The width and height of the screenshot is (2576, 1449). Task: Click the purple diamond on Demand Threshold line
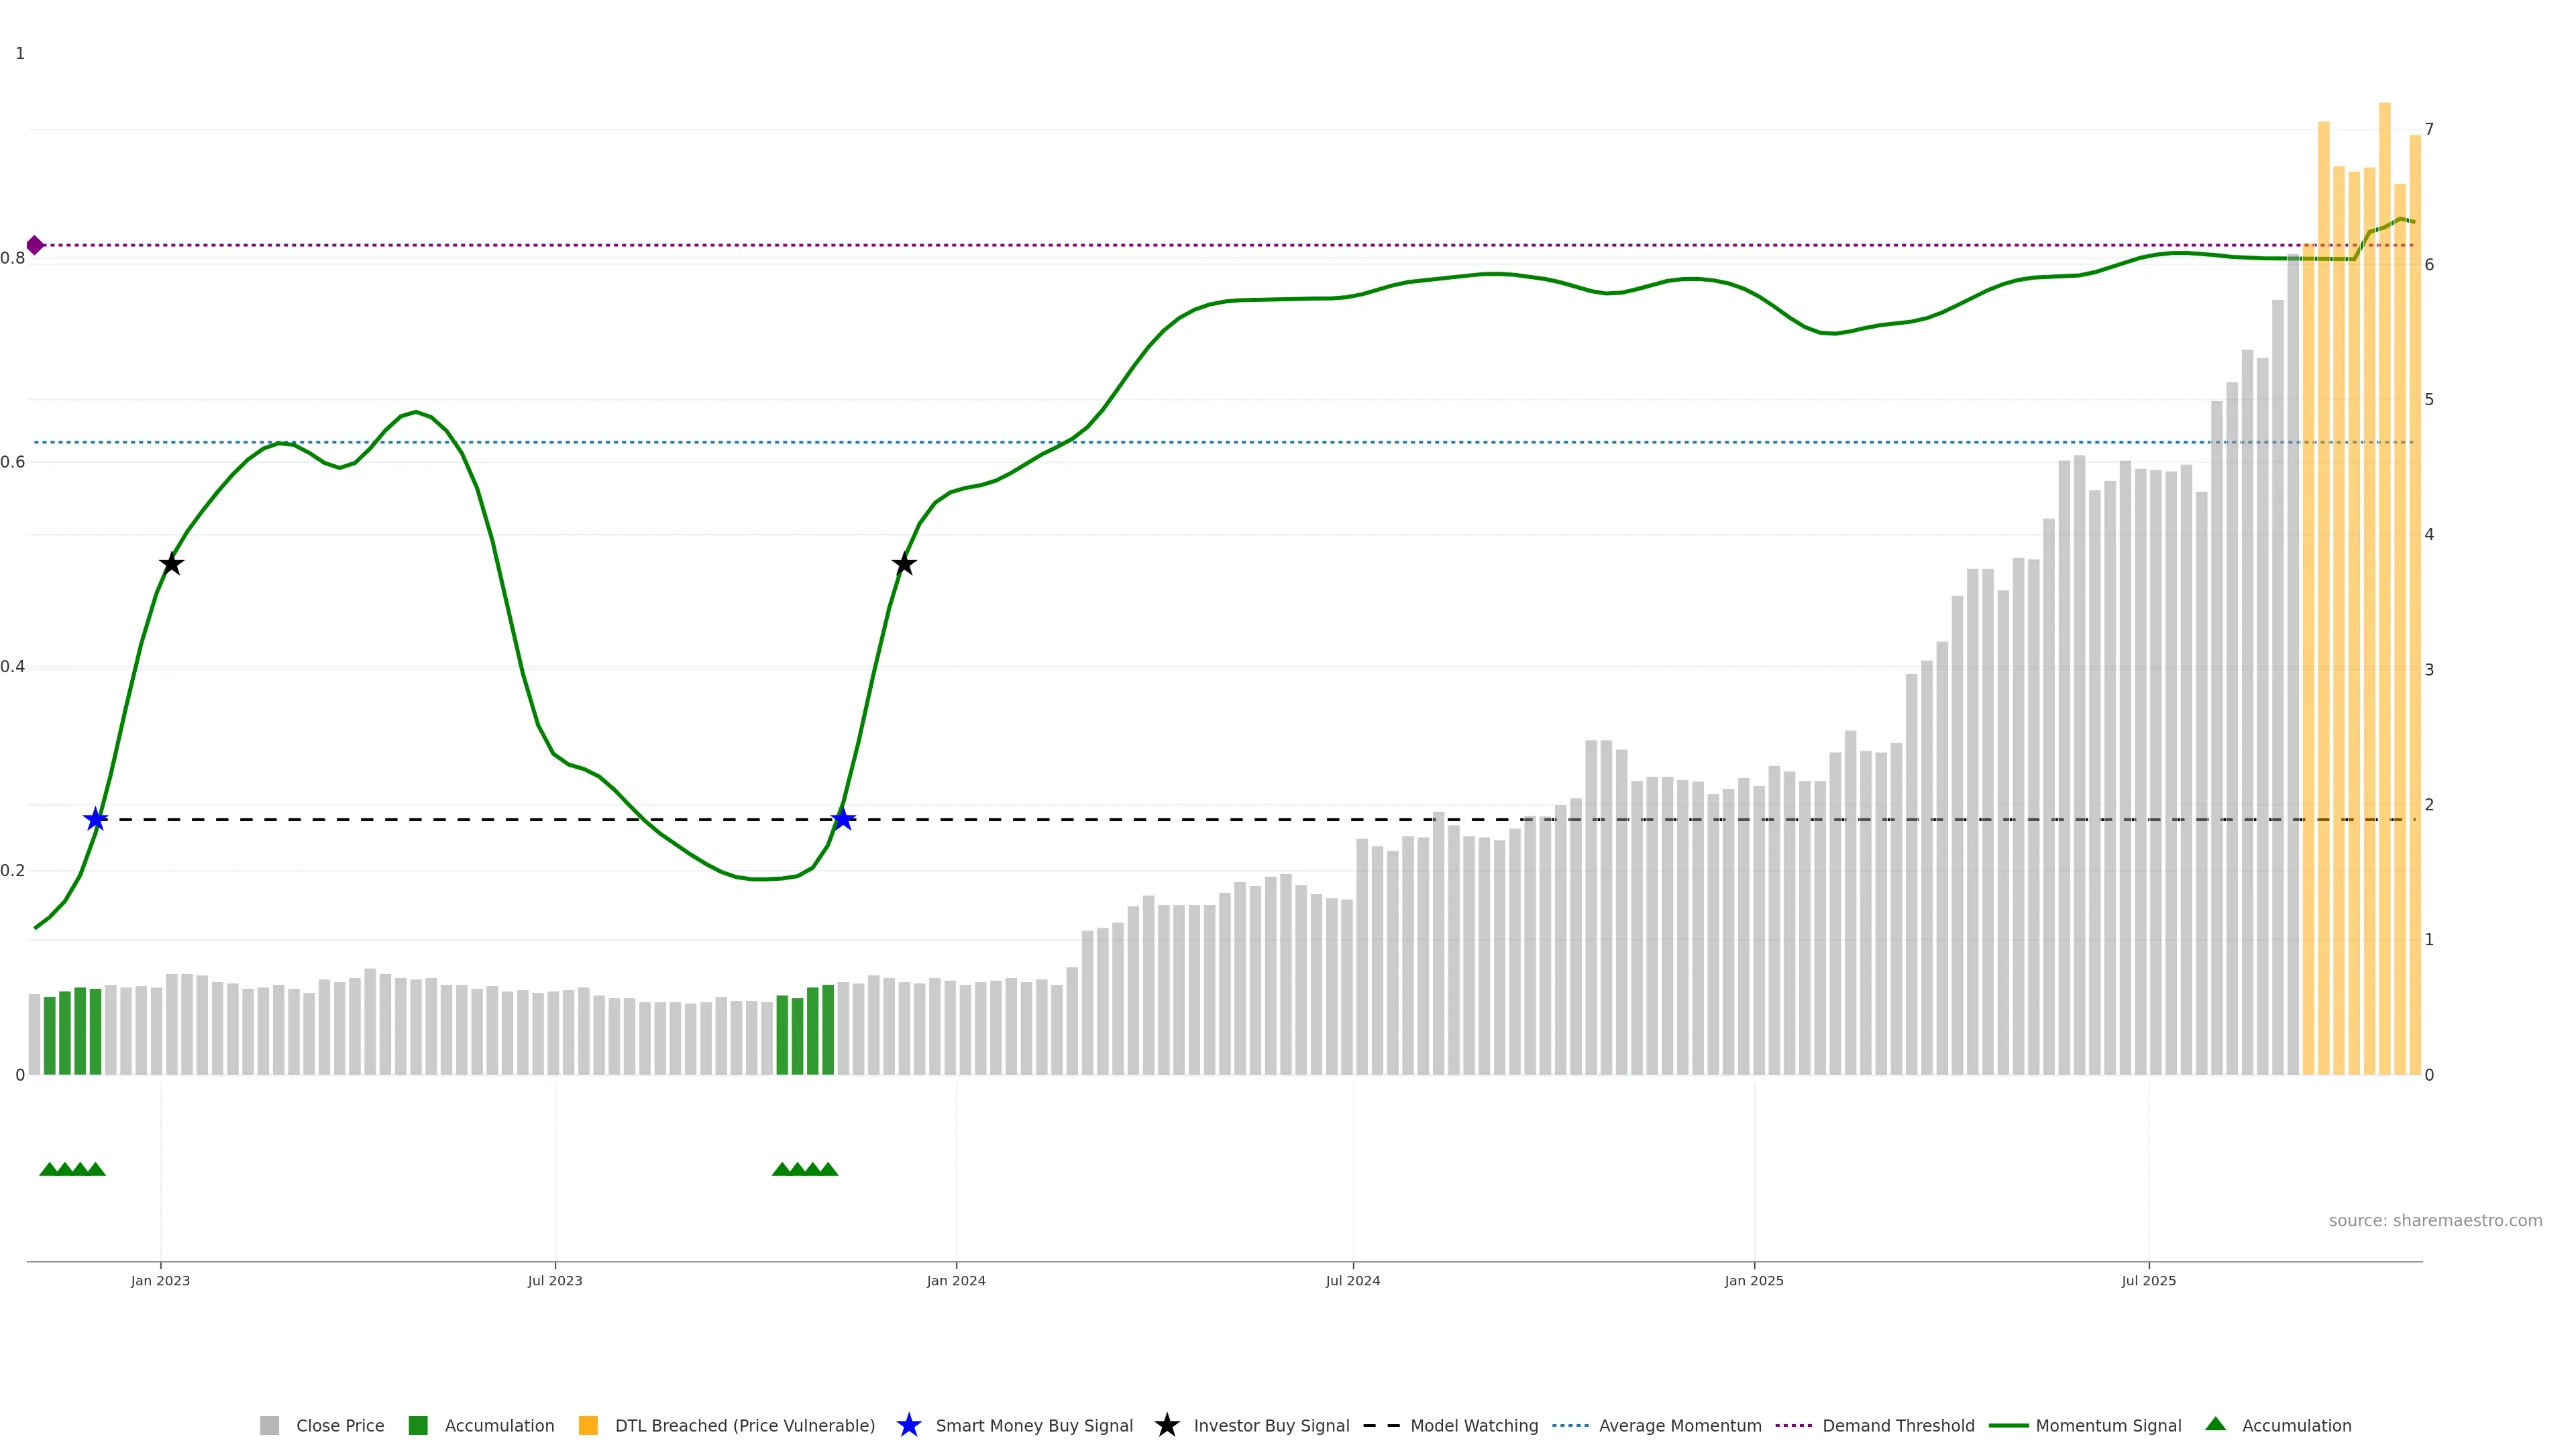pos(35,245)
